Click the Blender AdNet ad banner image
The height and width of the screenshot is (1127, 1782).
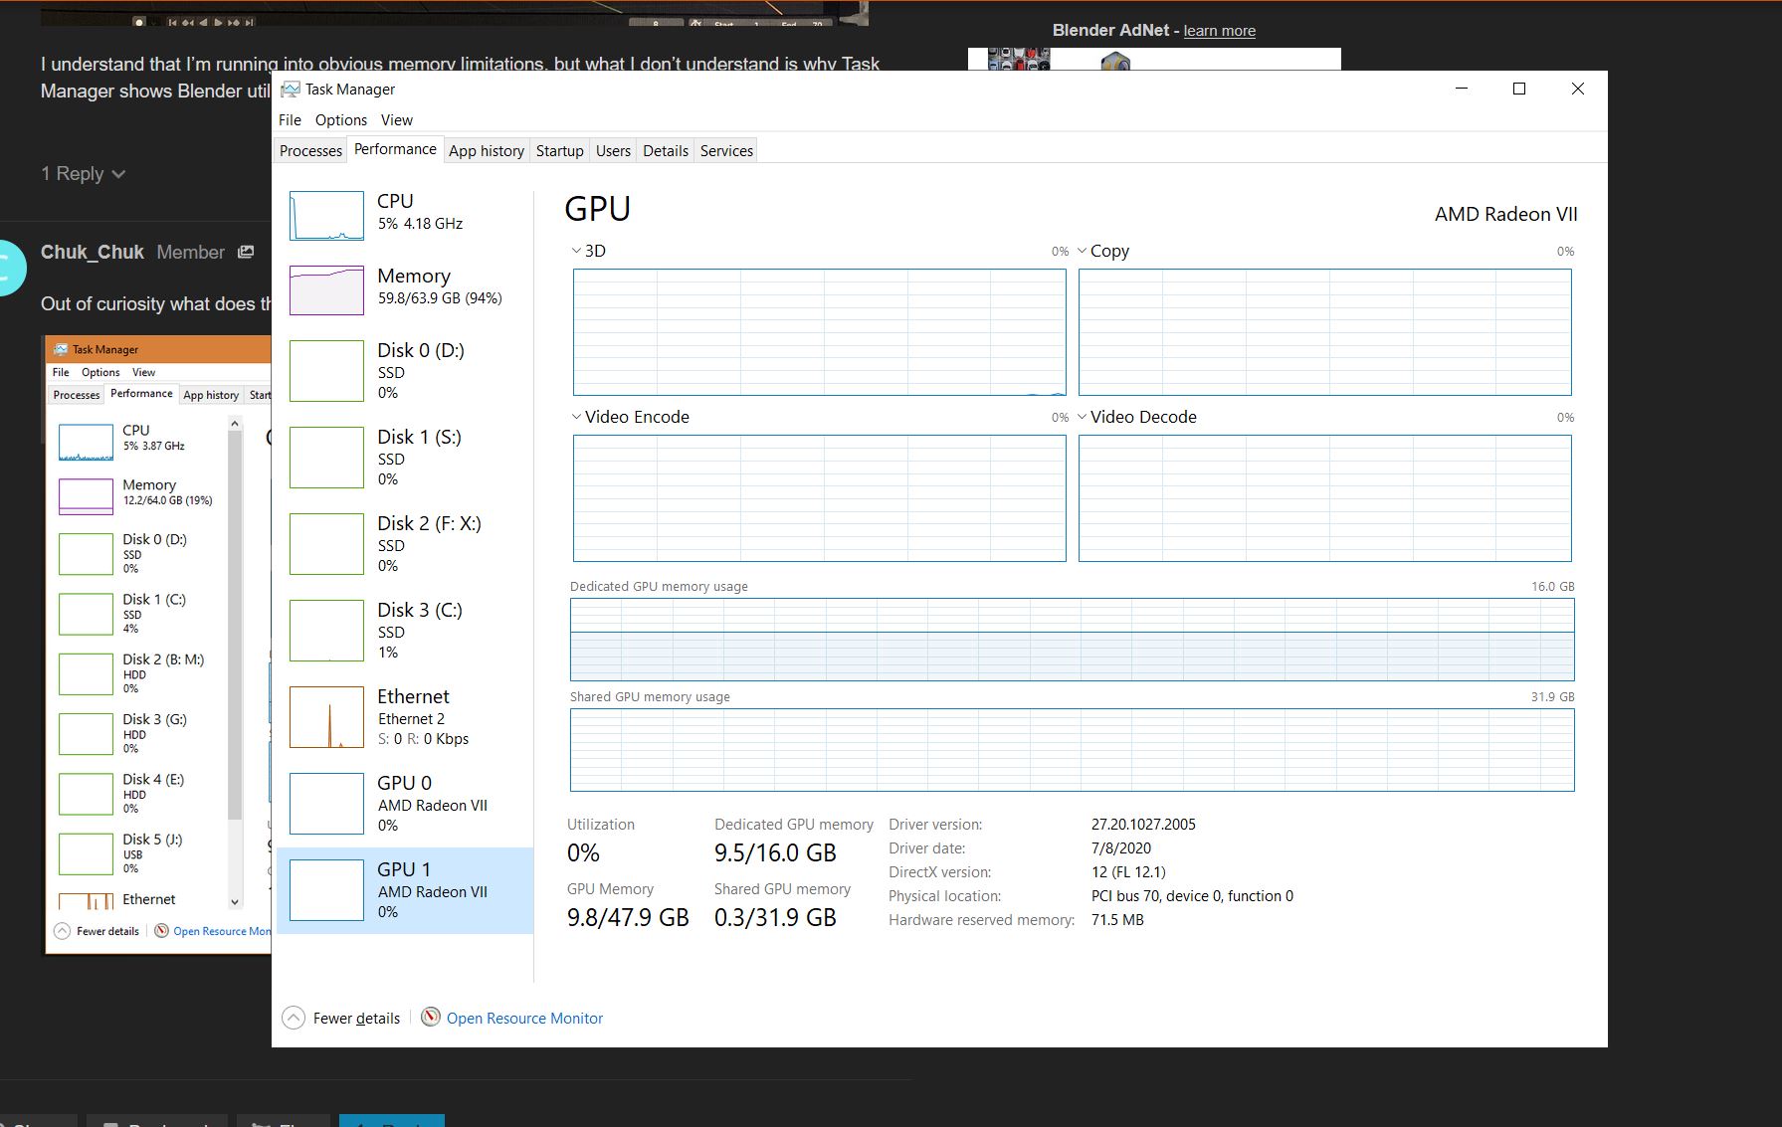point(1154,59)
